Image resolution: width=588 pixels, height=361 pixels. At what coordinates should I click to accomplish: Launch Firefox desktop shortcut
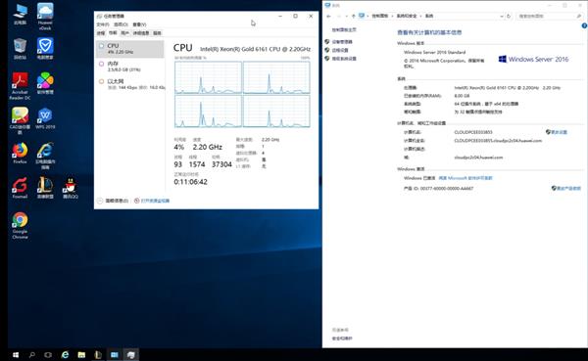pyautogui.click(x=20, y=153)
